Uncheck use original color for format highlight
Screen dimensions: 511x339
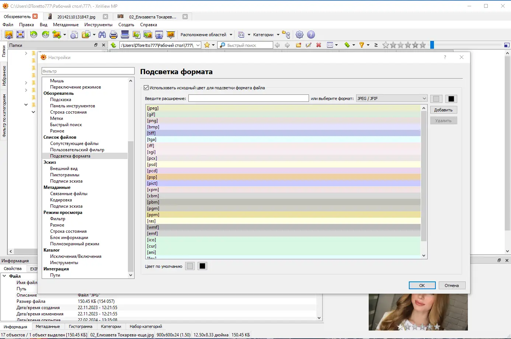(146, 88)
